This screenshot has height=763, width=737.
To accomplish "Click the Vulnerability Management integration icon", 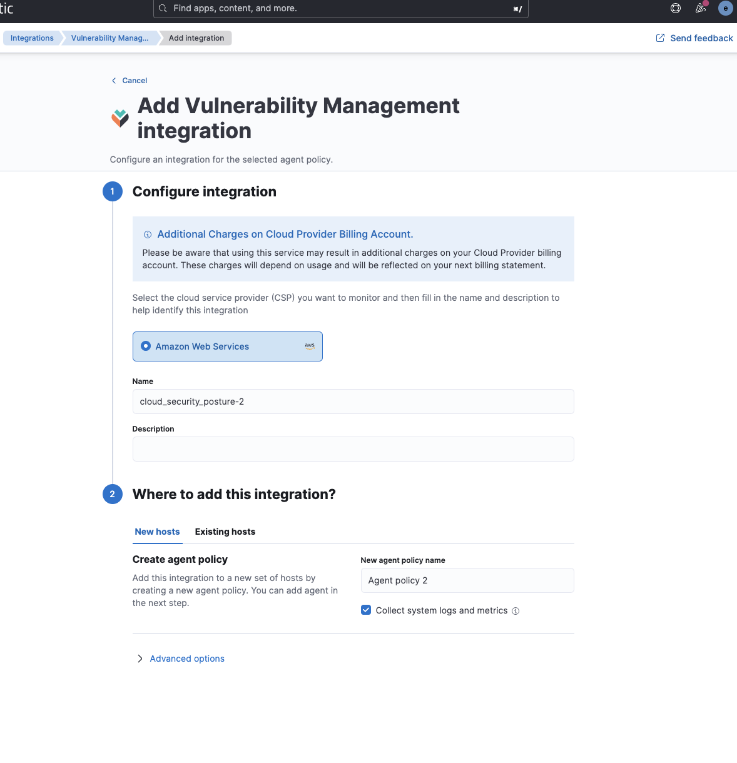I will coord(119,118).
